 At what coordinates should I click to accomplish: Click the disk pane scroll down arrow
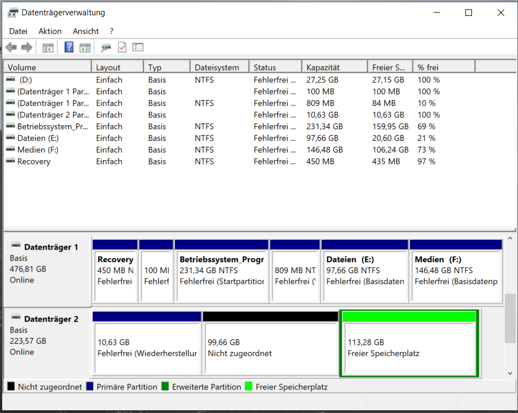[510, 374]
